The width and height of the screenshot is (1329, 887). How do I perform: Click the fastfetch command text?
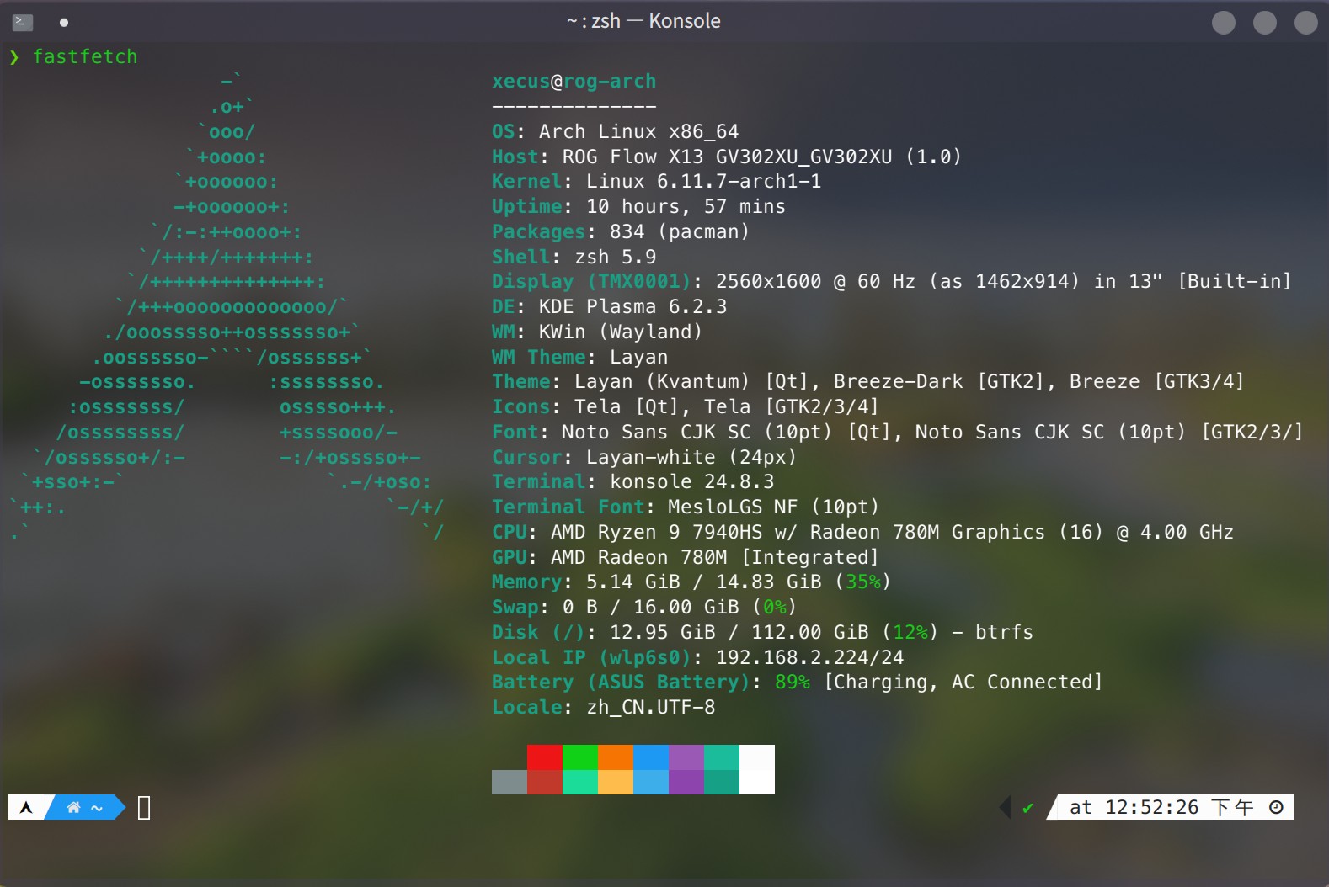coord(85,57)
